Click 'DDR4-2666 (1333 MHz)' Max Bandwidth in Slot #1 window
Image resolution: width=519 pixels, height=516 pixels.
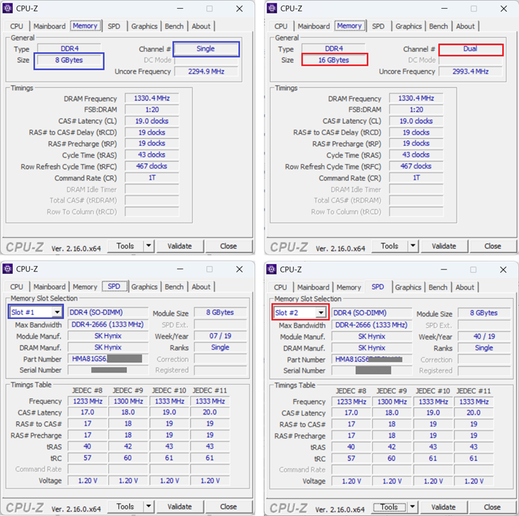pyautogui.click(x=108, y=324)
